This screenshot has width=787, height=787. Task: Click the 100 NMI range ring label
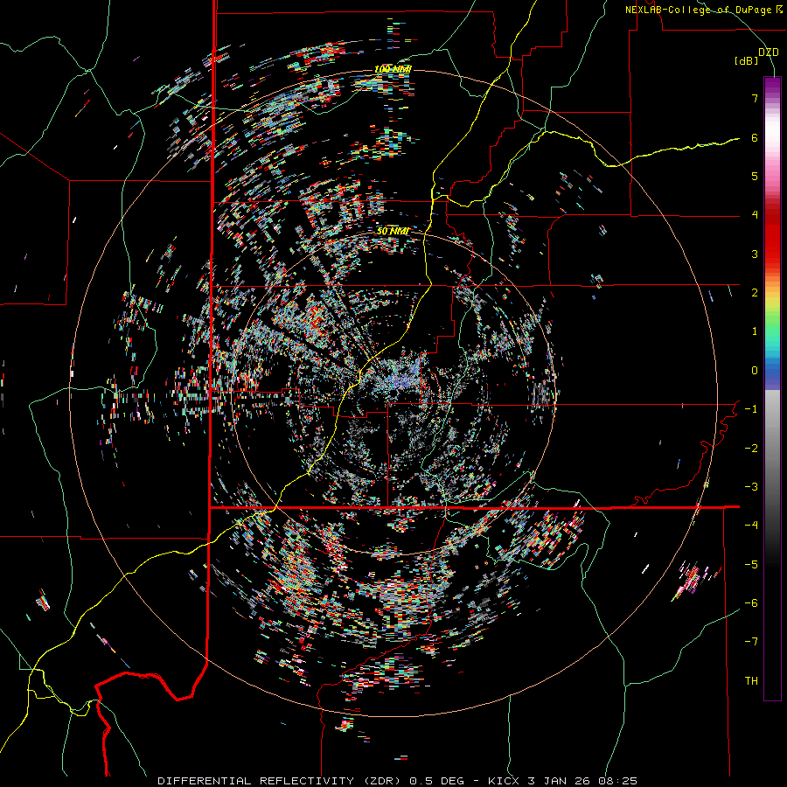pyautogui.click(x=393, y=69)
